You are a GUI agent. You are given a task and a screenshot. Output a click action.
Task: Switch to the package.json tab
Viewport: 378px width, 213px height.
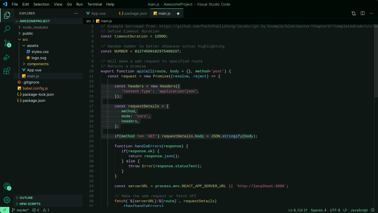[x=133, y=13]
